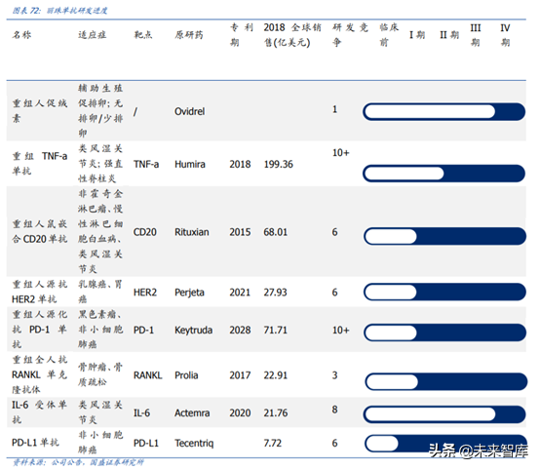Image resolution: width=540 pixels, height=470 pixels.
Task: Click the '原研药' column header
Action: coord(189,35)
